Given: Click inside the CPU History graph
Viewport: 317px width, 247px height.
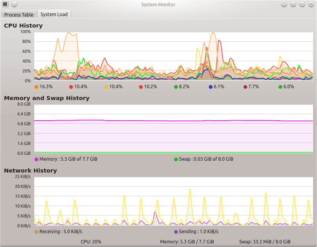Looking at the screenshot, I should coord(173,56).
